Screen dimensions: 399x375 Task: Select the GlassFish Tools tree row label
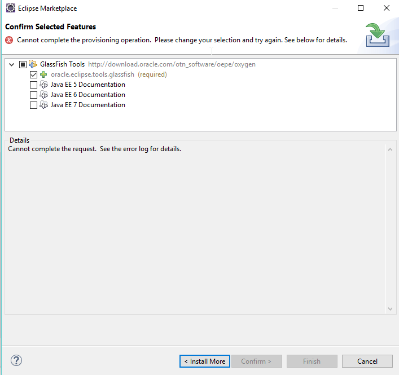62,64
